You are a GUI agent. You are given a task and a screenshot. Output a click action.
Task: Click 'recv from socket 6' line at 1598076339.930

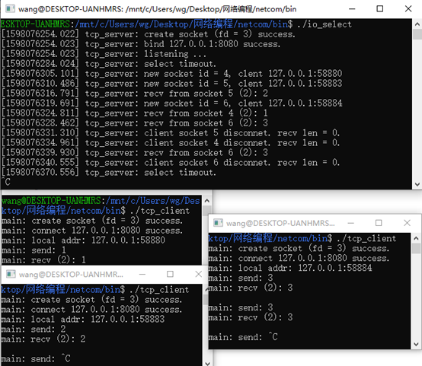coord(135,153)
